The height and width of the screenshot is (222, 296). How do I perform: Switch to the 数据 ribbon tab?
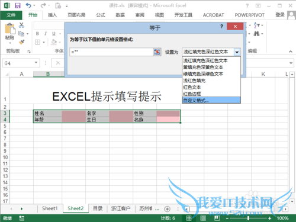tap(120, 15)
